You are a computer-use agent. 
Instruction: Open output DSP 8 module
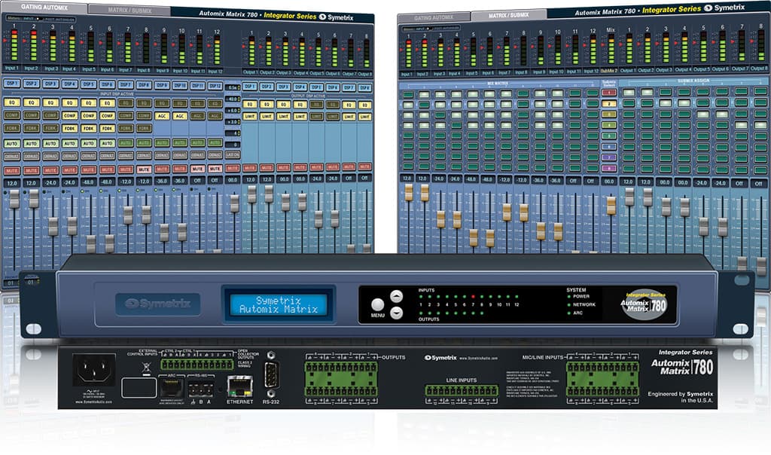(x=365, y=88)
